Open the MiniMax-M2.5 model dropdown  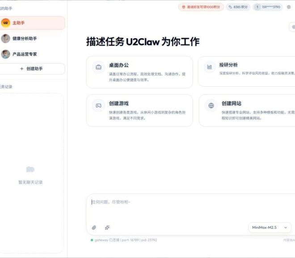click(x=270, y=228)
